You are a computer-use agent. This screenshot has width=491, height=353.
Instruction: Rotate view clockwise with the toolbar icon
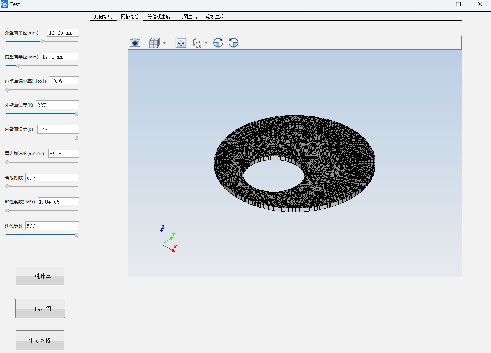pyautogui.click(x=218, y=43)
